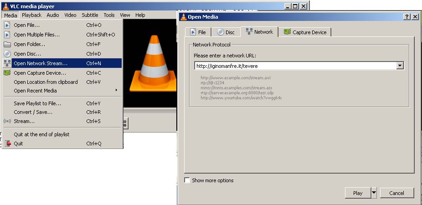The width and height of the screenshot is (422, 205).
Task: Open the Tools menu
Action: (109, 15)
